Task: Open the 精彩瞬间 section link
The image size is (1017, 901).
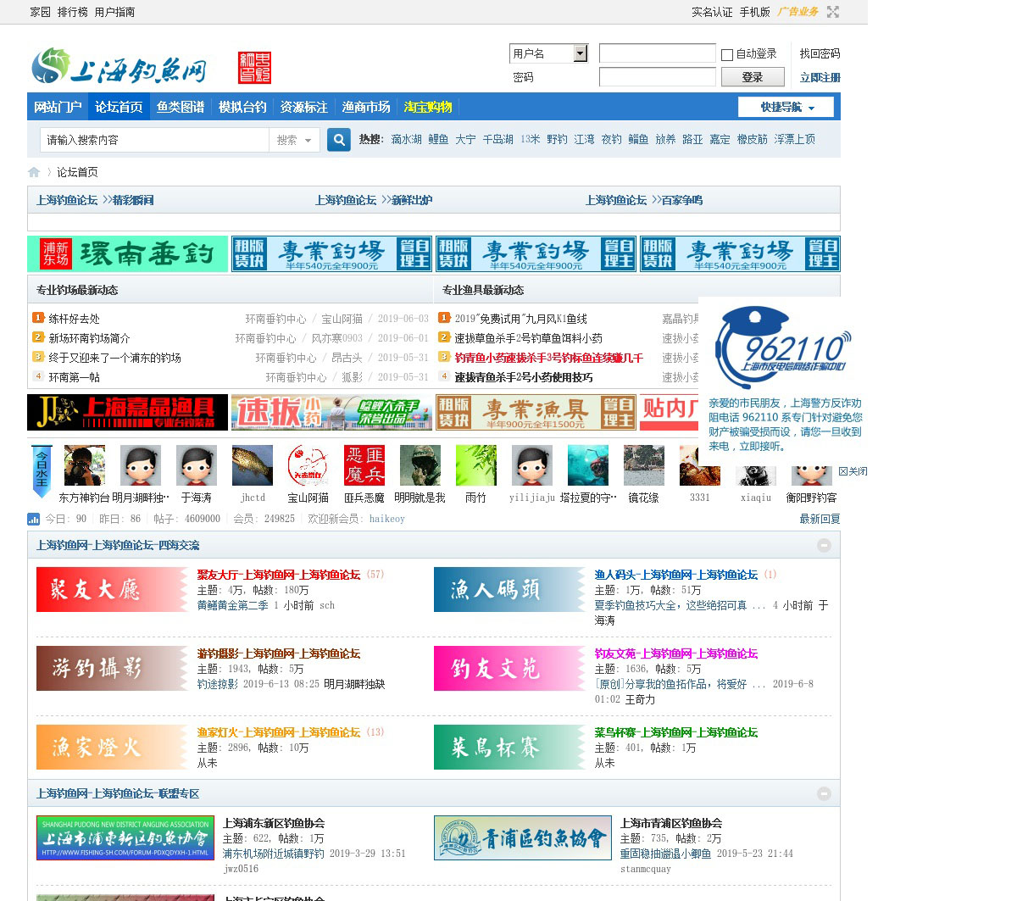Action: tap(133, 200)
